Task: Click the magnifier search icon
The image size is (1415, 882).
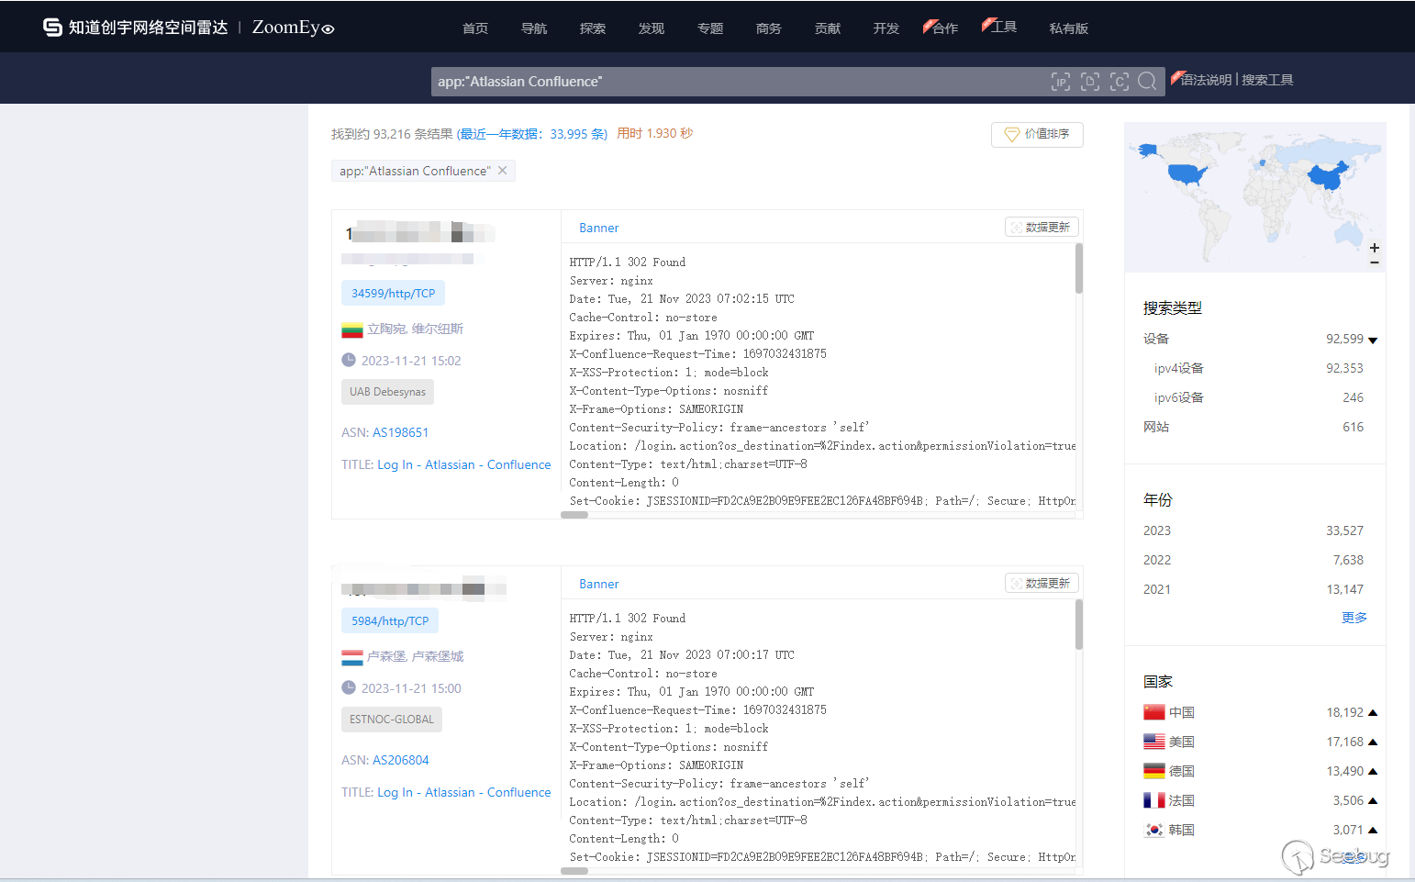Action: pos(1147,82)
